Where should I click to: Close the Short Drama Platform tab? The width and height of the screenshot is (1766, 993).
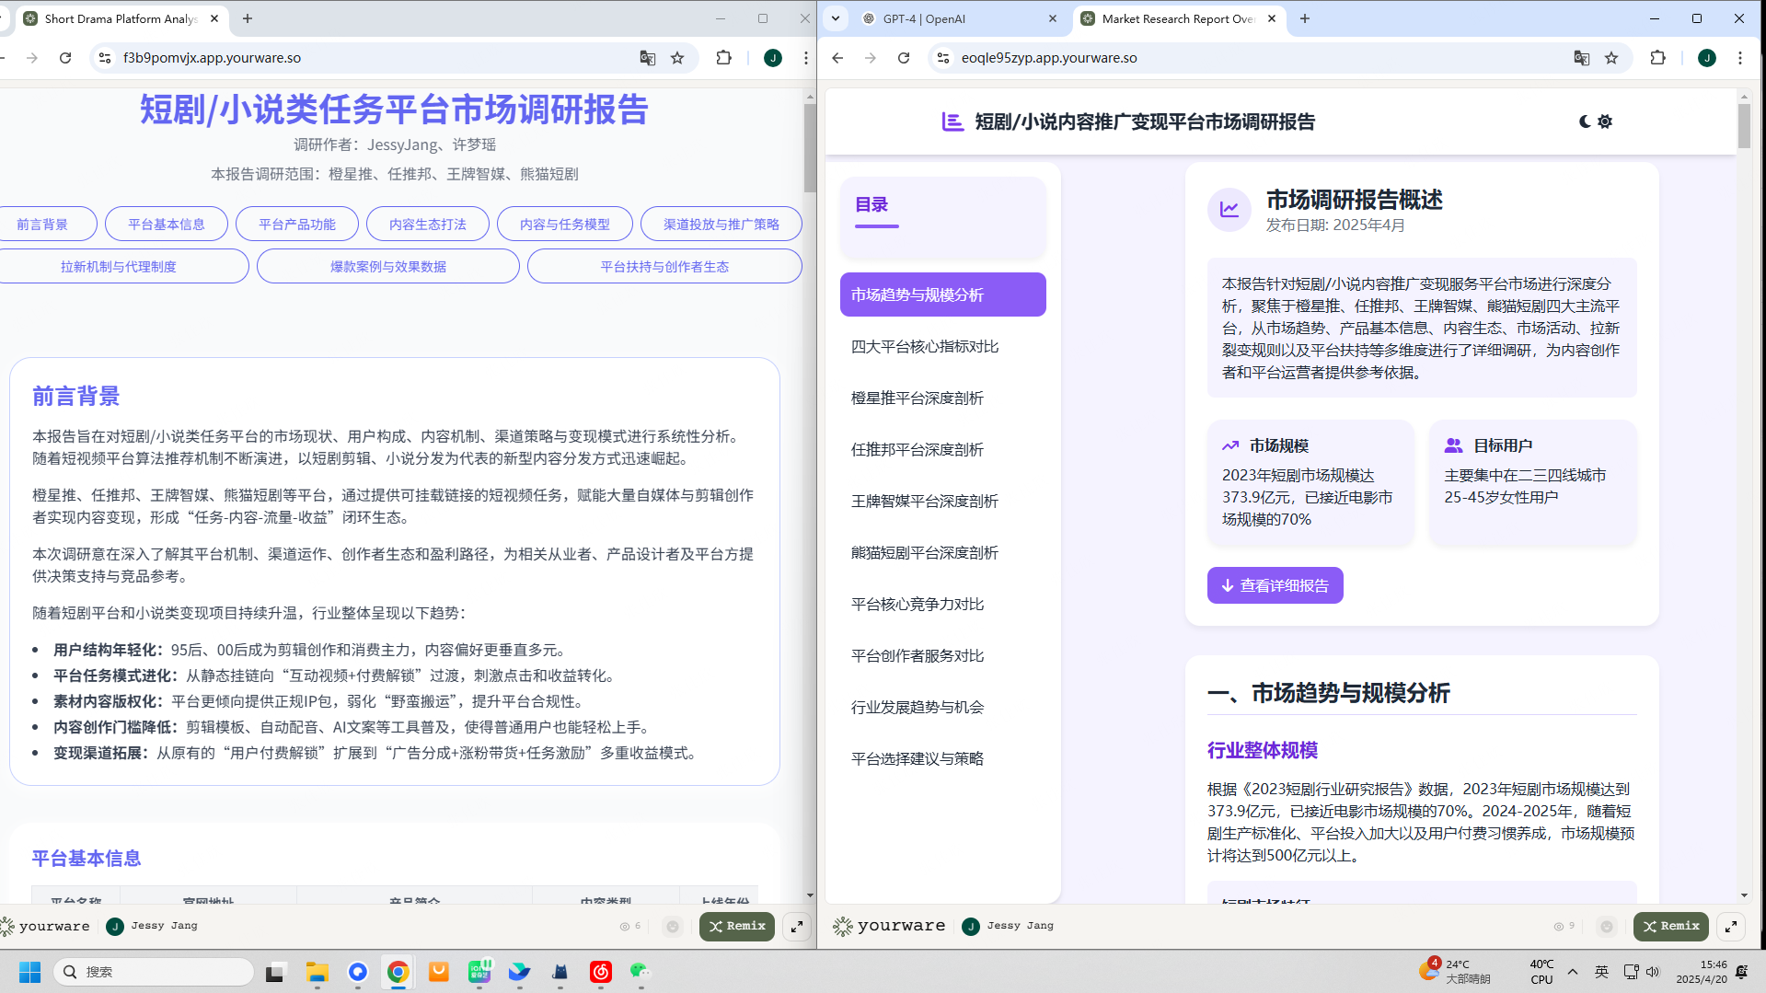(214, 18)
